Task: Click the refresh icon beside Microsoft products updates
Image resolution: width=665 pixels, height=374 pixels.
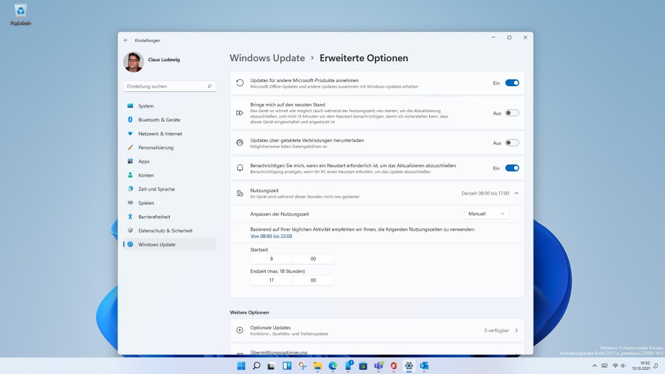Action: 240,83
